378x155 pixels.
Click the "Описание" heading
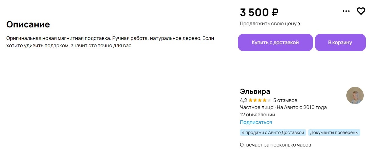28,24
